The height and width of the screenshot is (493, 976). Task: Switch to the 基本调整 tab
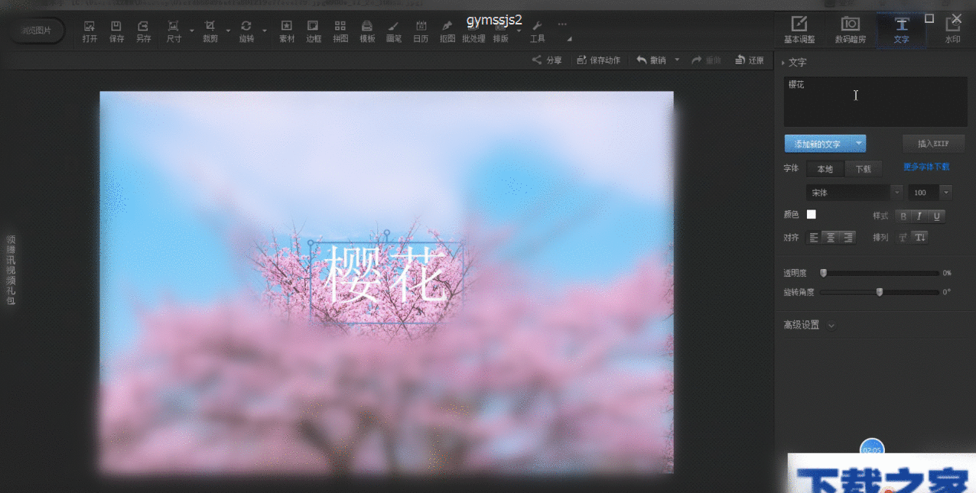coord(799,29)
